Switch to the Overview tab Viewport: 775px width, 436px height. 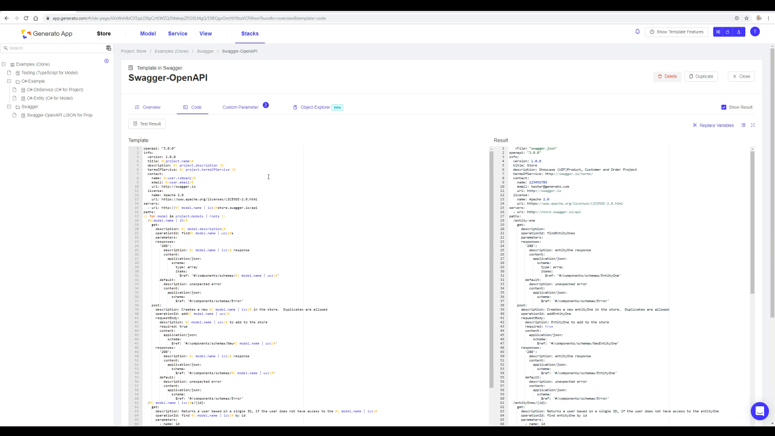click(148, 107)
